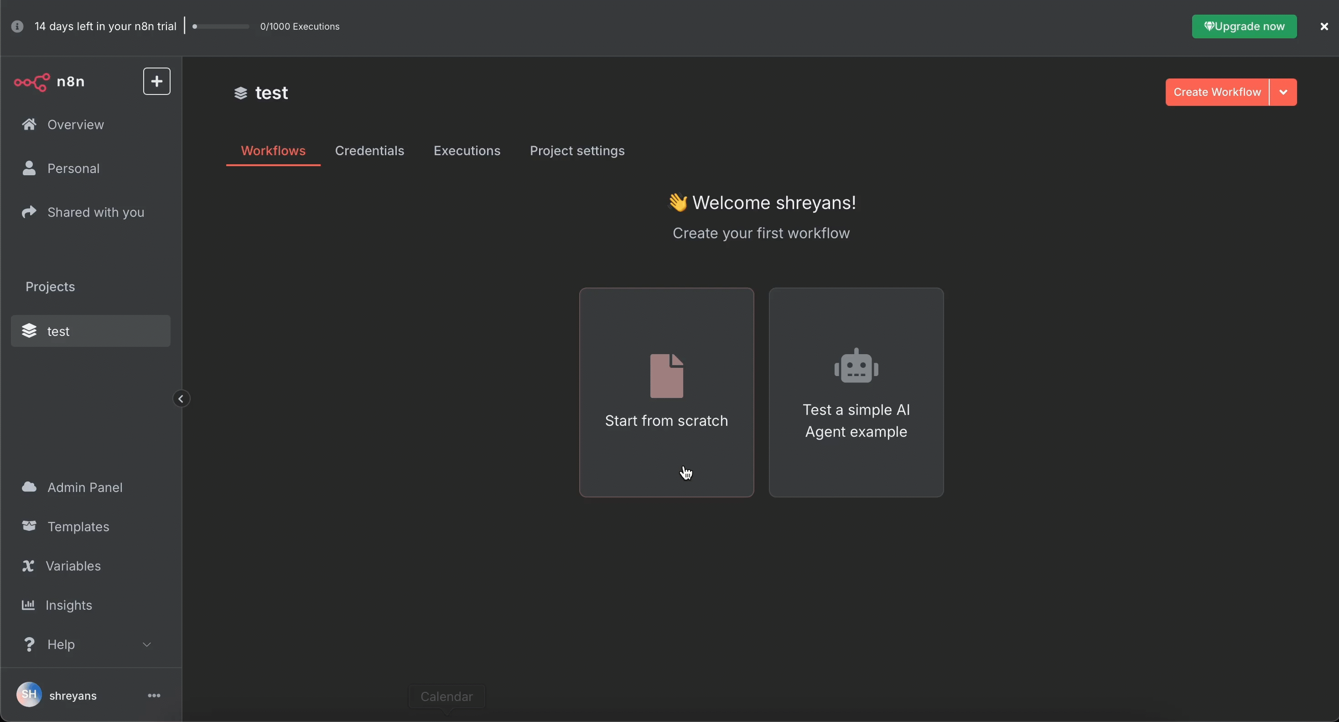Click the shreyans username
1339x722 pixels.
coord(73,696)
